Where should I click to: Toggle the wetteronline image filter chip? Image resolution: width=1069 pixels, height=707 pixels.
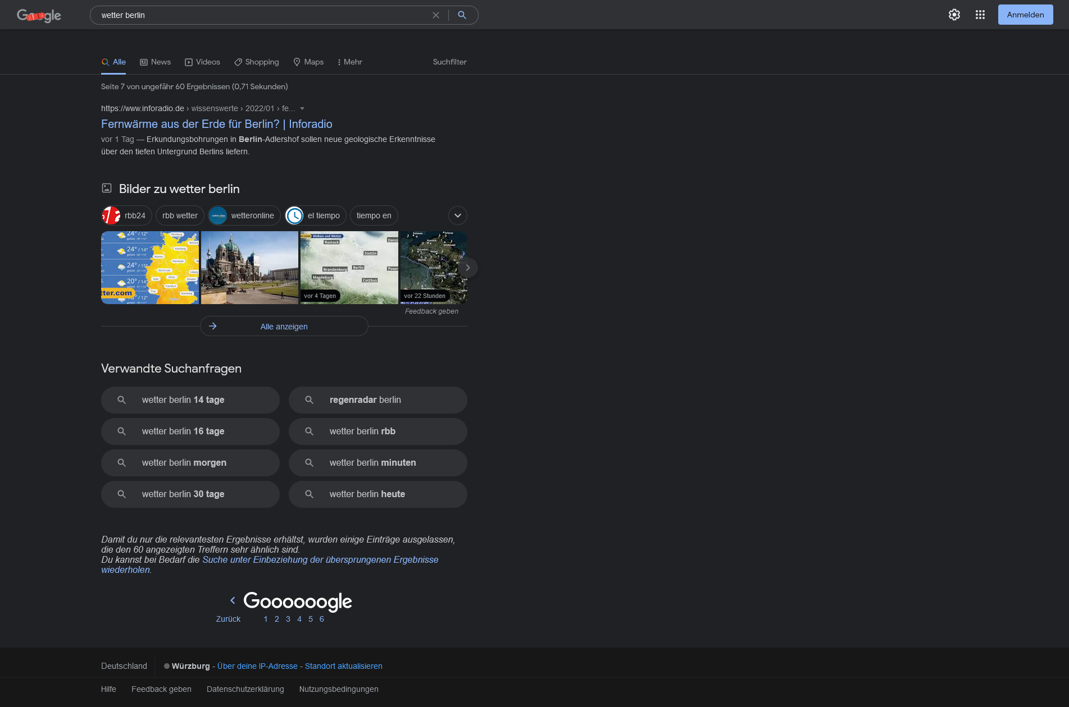(244, 215)
